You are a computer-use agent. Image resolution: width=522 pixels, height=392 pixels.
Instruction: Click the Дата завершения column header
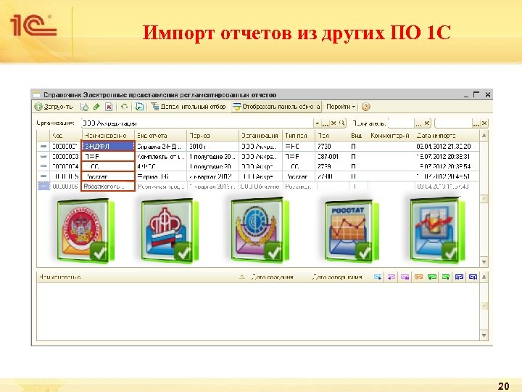tap(337, 277)
